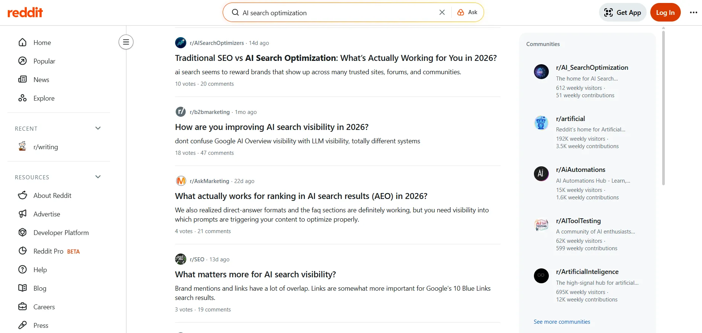The height and width of the screenshot is (333, 702).
Task: Click the r/AiAutomations AI avatar
Action: point(541,173)
